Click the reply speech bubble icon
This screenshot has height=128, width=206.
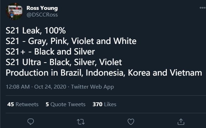tap(31, 122)
